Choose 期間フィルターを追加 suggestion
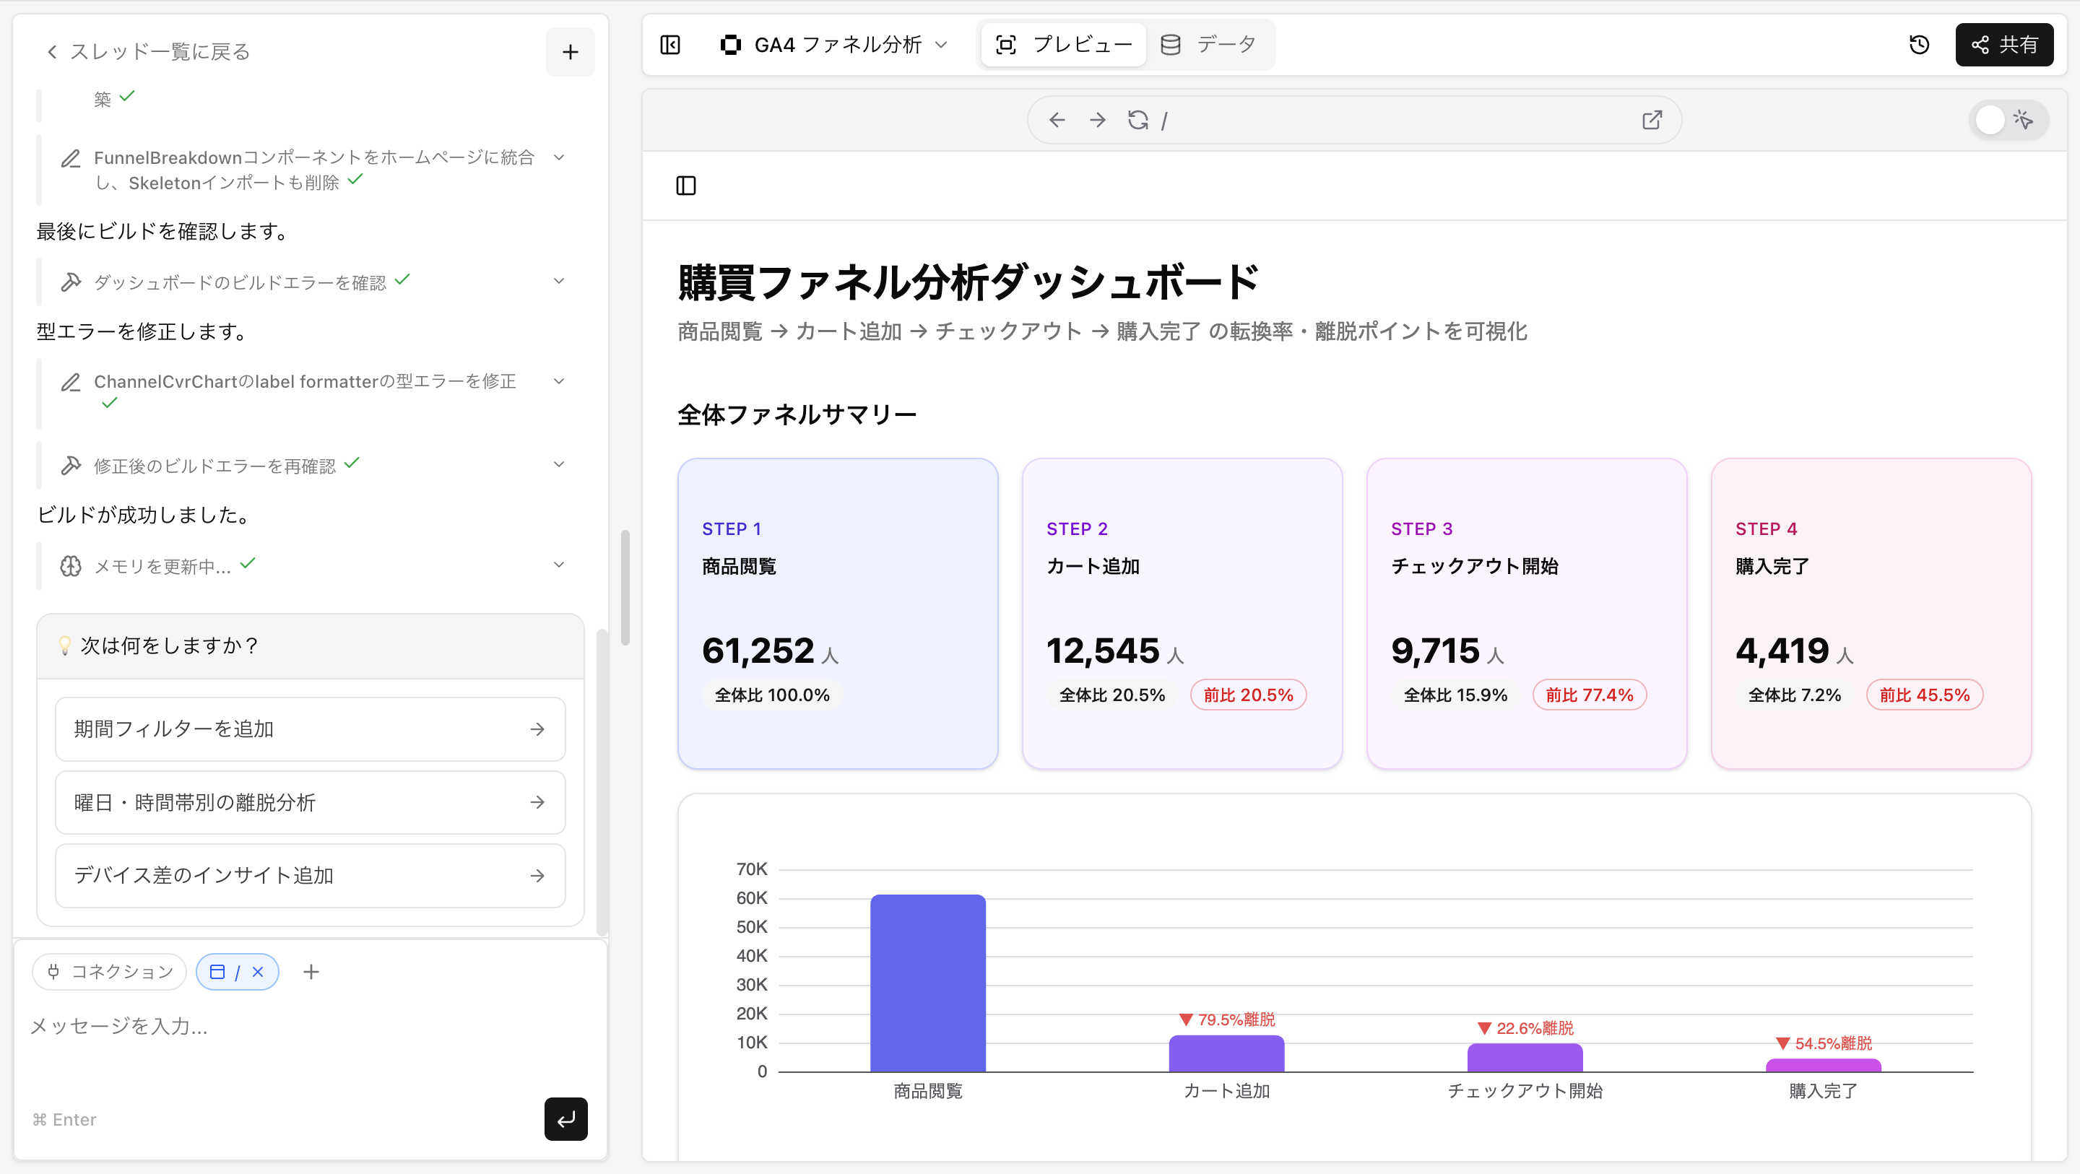The image size is (2080, 1174). tap(310, 729)
